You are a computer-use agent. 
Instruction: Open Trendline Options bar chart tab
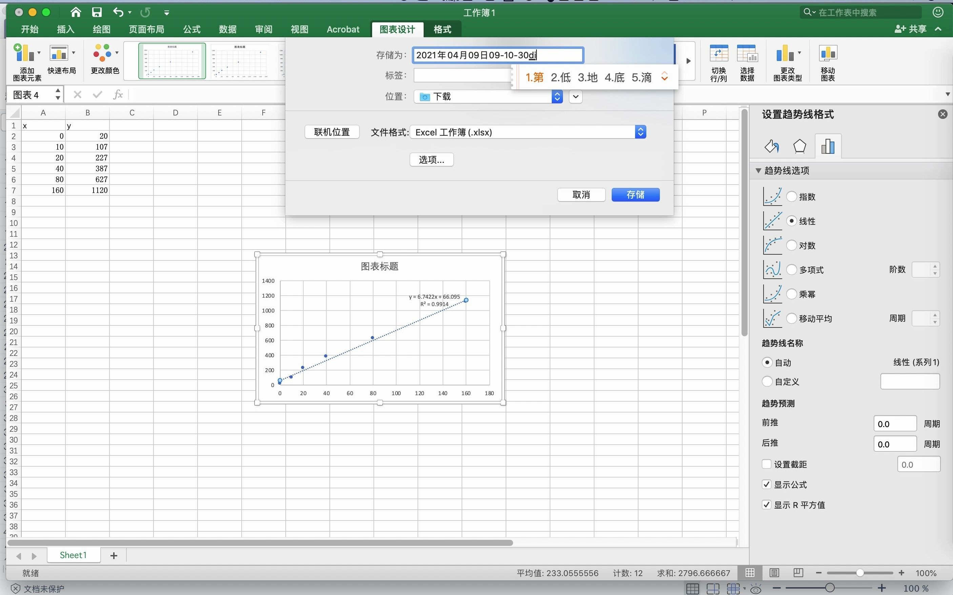[x=828, y=146]
